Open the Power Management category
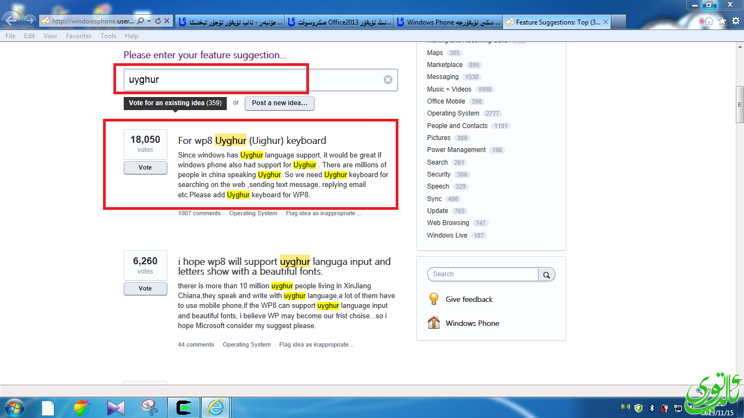The height and width of the screenshot is (418, 744). [x=456, y=150]
